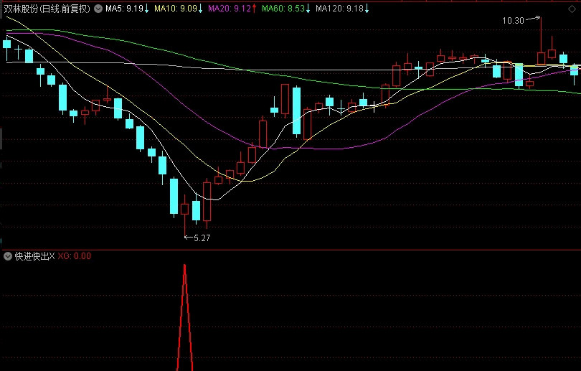Click the 10.30 high price annotation
Screen dimensions: 581x371
[513, 21]
